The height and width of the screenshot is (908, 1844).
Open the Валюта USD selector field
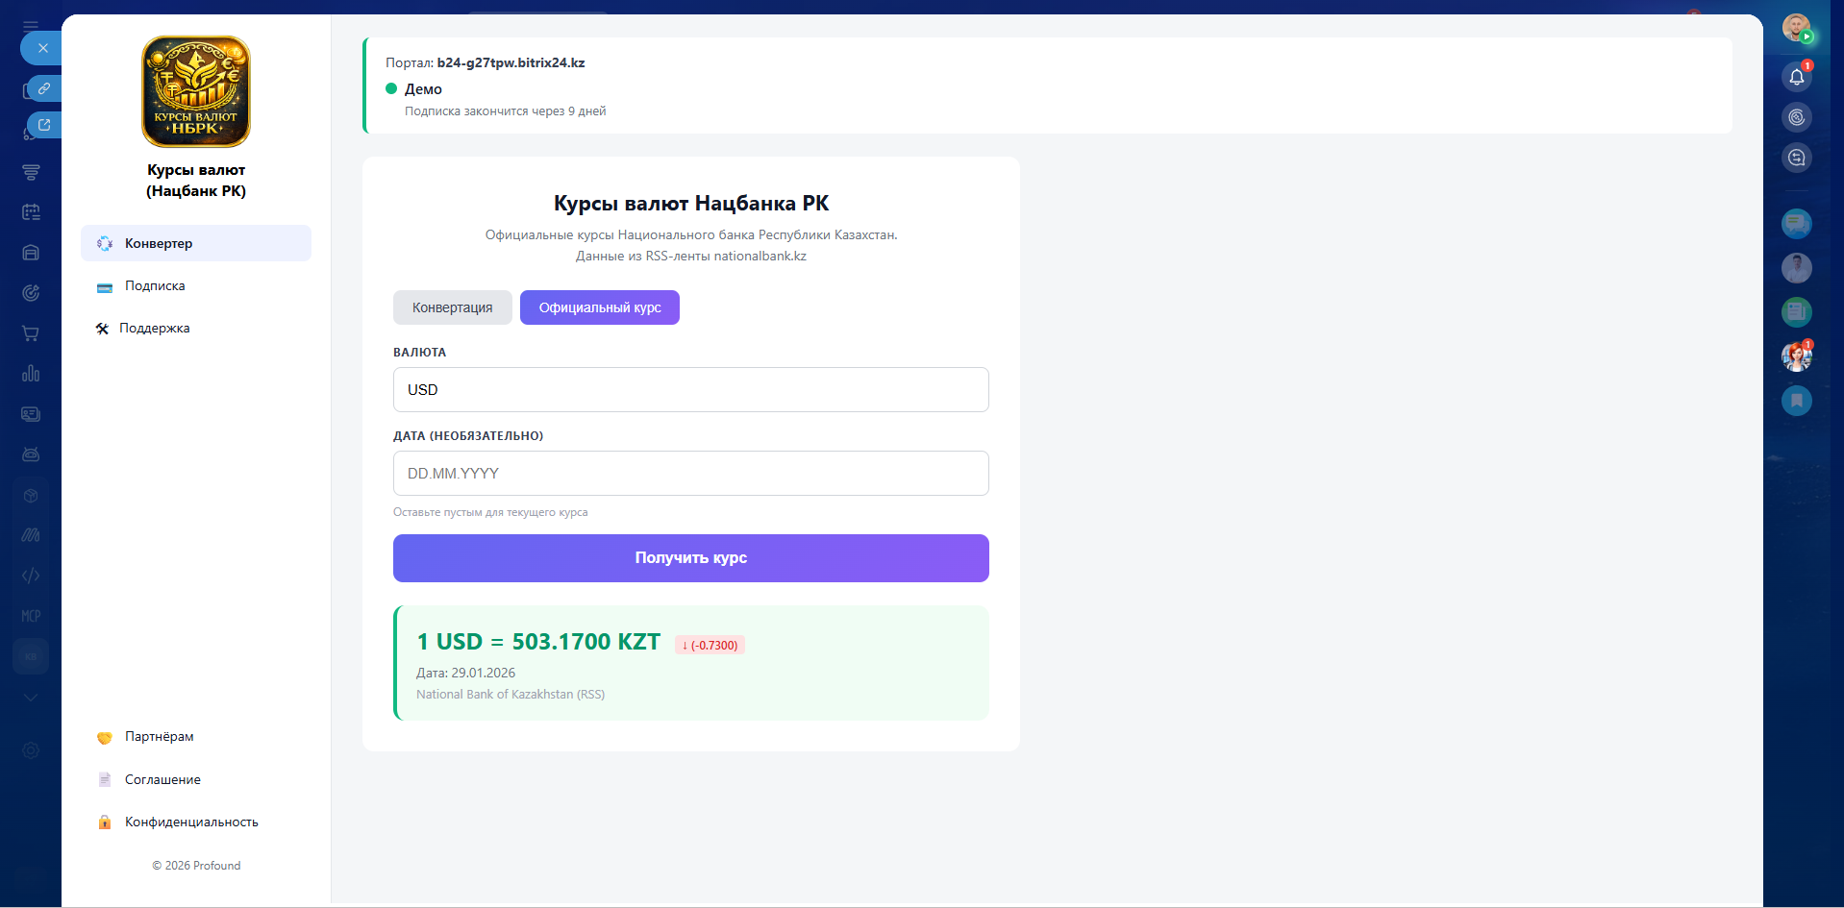690,390
